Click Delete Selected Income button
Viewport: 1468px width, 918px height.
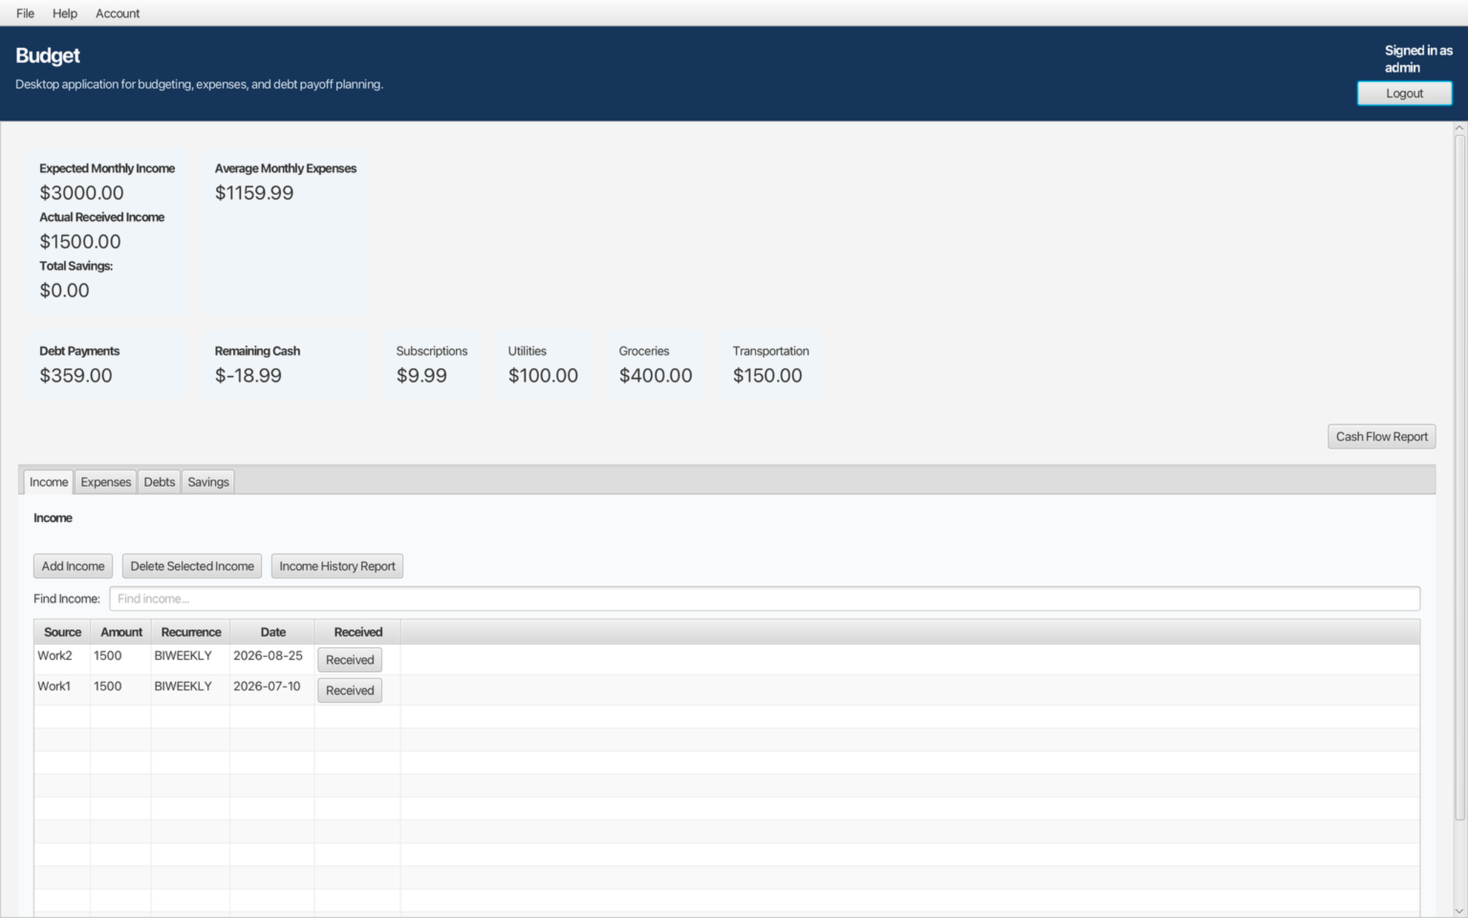tap(192, 566)
